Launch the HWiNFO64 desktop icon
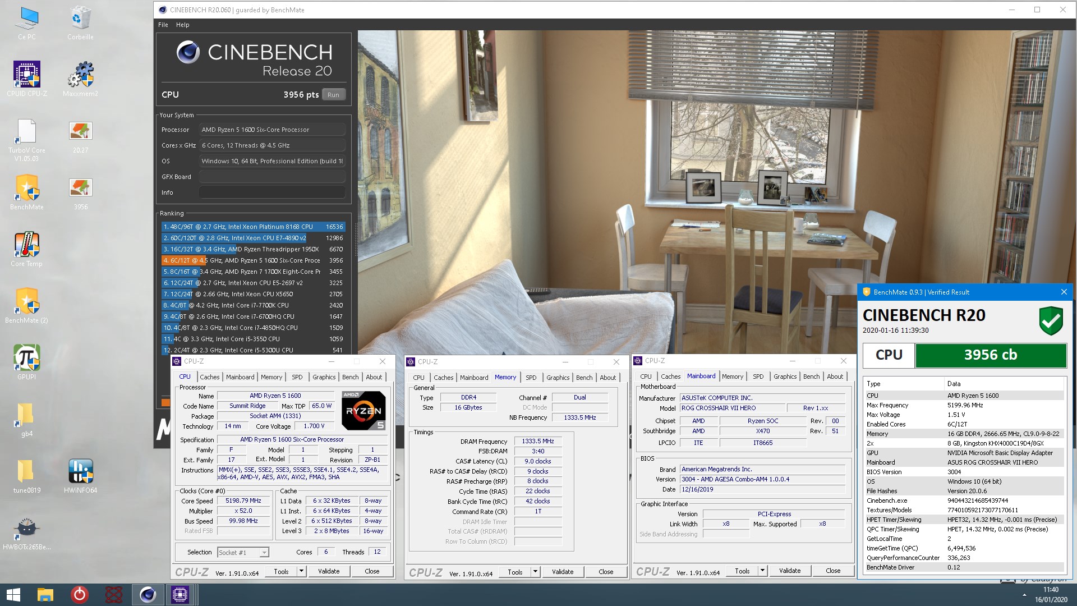This screenshot has width=1077, height=606. click(x=80, y=476)
